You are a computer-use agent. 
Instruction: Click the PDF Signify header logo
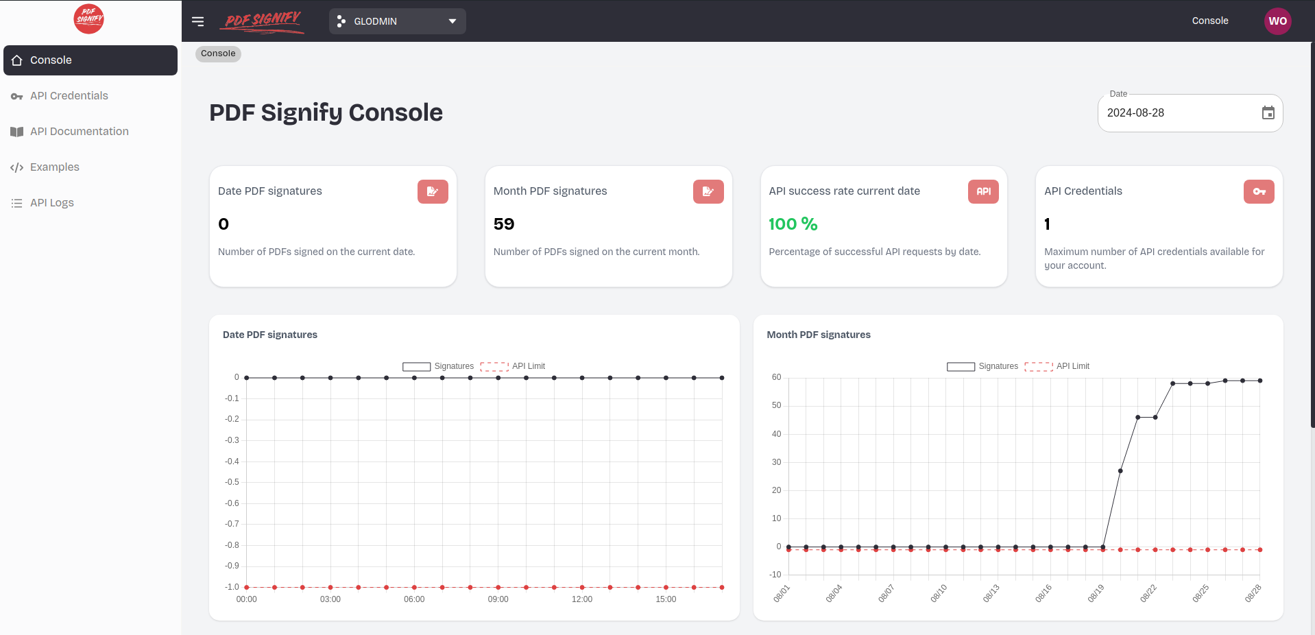click(262, 21)
